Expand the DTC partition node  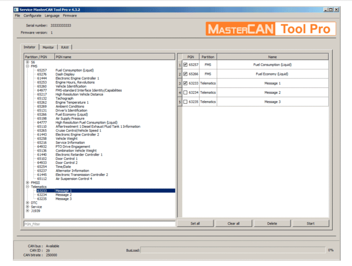[x=27, y=203]
